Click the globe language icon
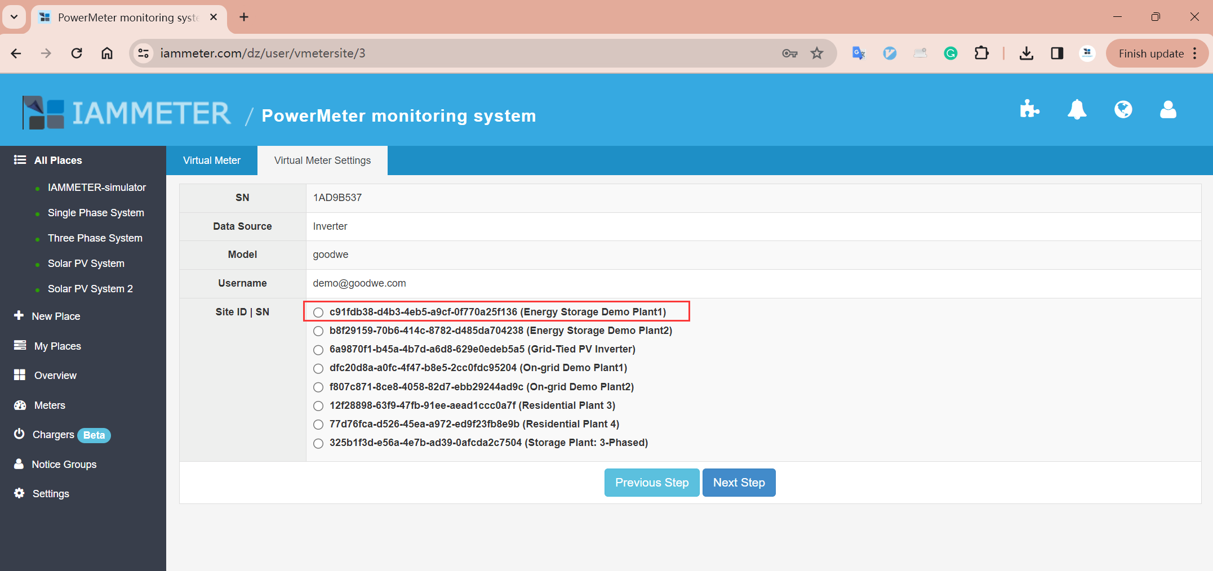Viewport: 1213px width, 571px height. (x=1123, y=109)
